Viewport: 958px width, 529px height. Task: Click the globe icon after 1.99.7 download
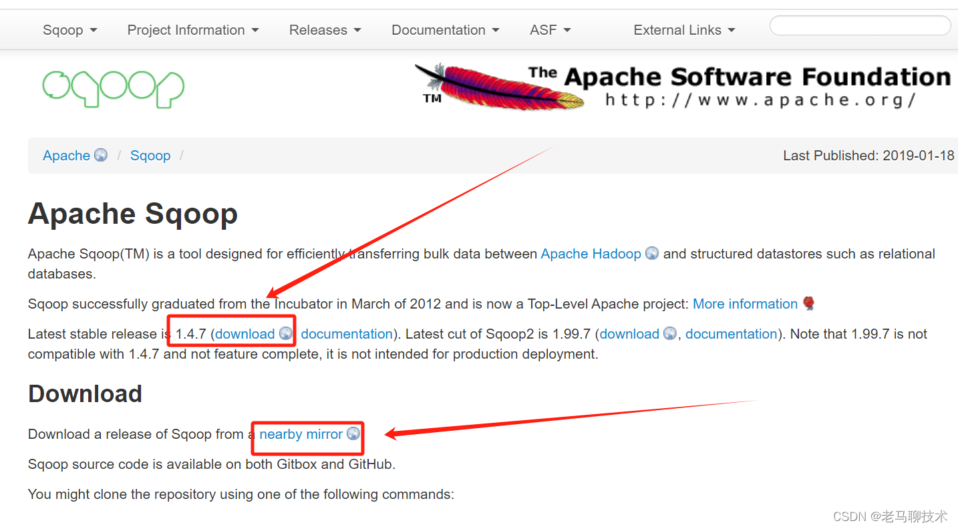[x=670, y=333]
